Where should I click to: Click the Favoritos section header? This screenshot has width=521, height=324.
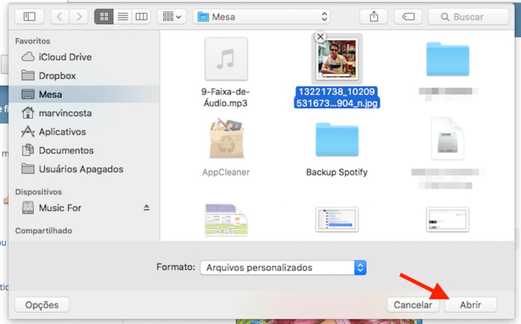33,41
